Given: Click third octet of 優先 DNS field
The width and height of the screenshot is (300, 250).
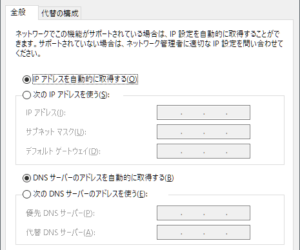Looking at the screenshot, I should point(215,213).
